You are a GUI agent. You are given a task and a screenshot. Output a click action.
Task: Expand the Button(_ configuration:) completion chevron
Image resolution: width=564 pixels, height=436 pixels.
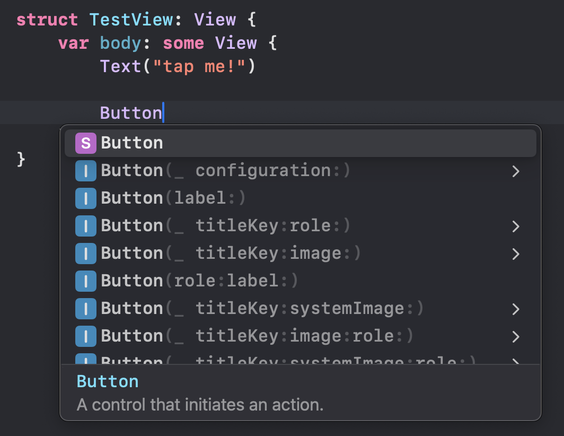[515, 171]
